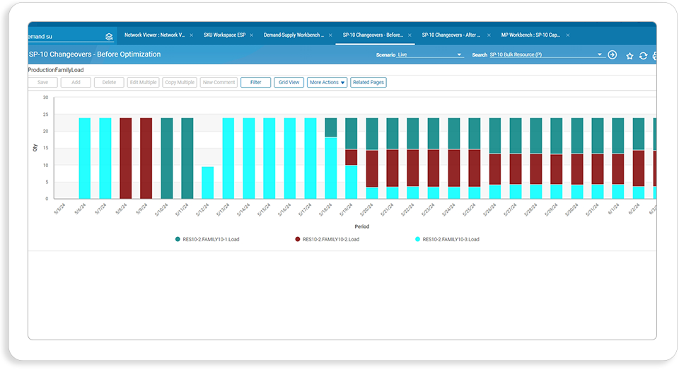
Task: Close the Network Viewer tab
Action: coord(192,35)
